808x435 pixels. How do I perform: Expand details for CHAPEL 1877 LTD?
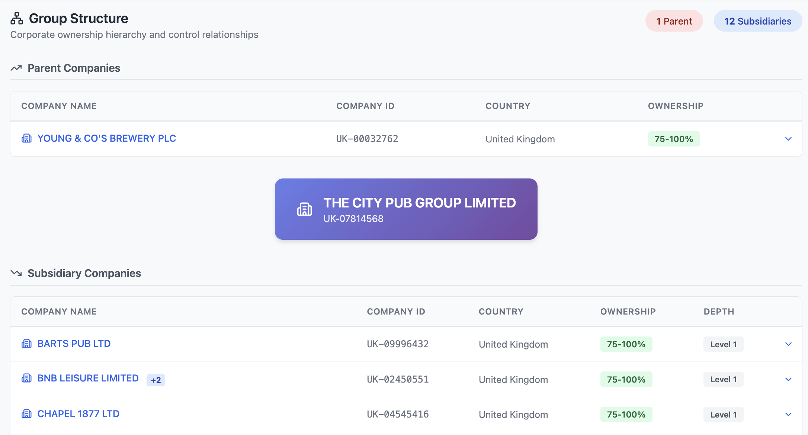[788, 414]
